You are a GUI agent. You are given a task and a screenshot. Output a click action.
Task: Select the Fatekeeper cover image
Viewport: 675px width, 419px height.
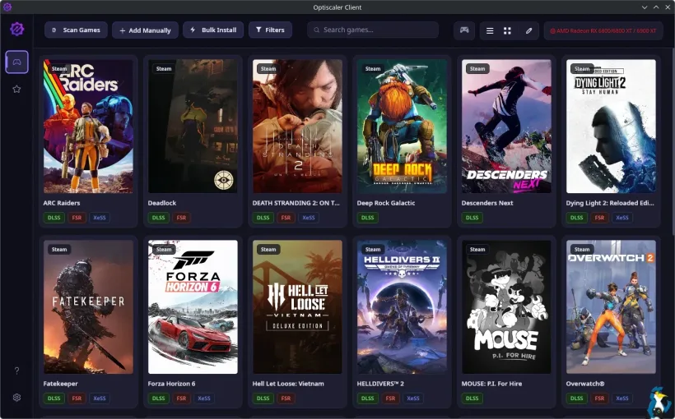(x=88, y=306)
